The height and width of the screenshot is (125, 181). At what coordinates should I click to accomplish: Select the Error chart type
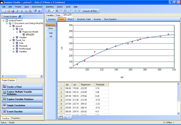[x=51, y=28]
